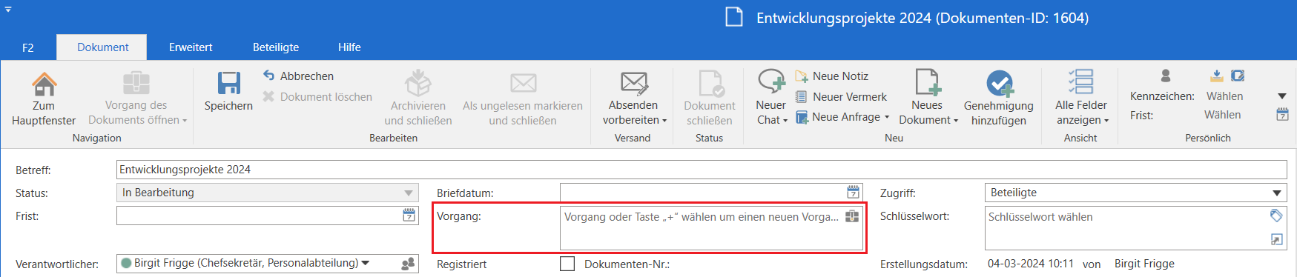Click into the Betreff text field
Viewport: 1297px width, 277px height.
pos(702,170)
